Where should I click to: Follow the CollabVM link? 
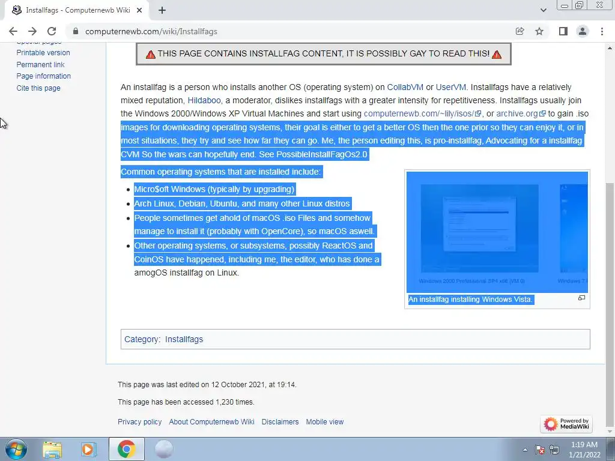pyautogui.click(x=405, y=87)
